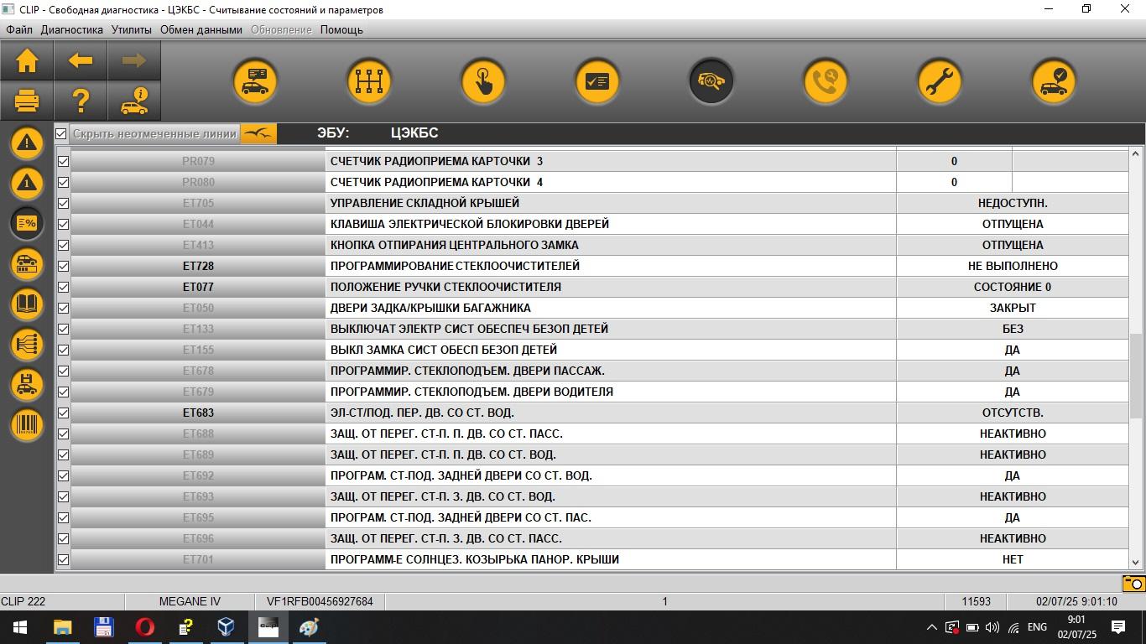
Task: Open the barcode icon in the left sidebar
Action: 27,424
